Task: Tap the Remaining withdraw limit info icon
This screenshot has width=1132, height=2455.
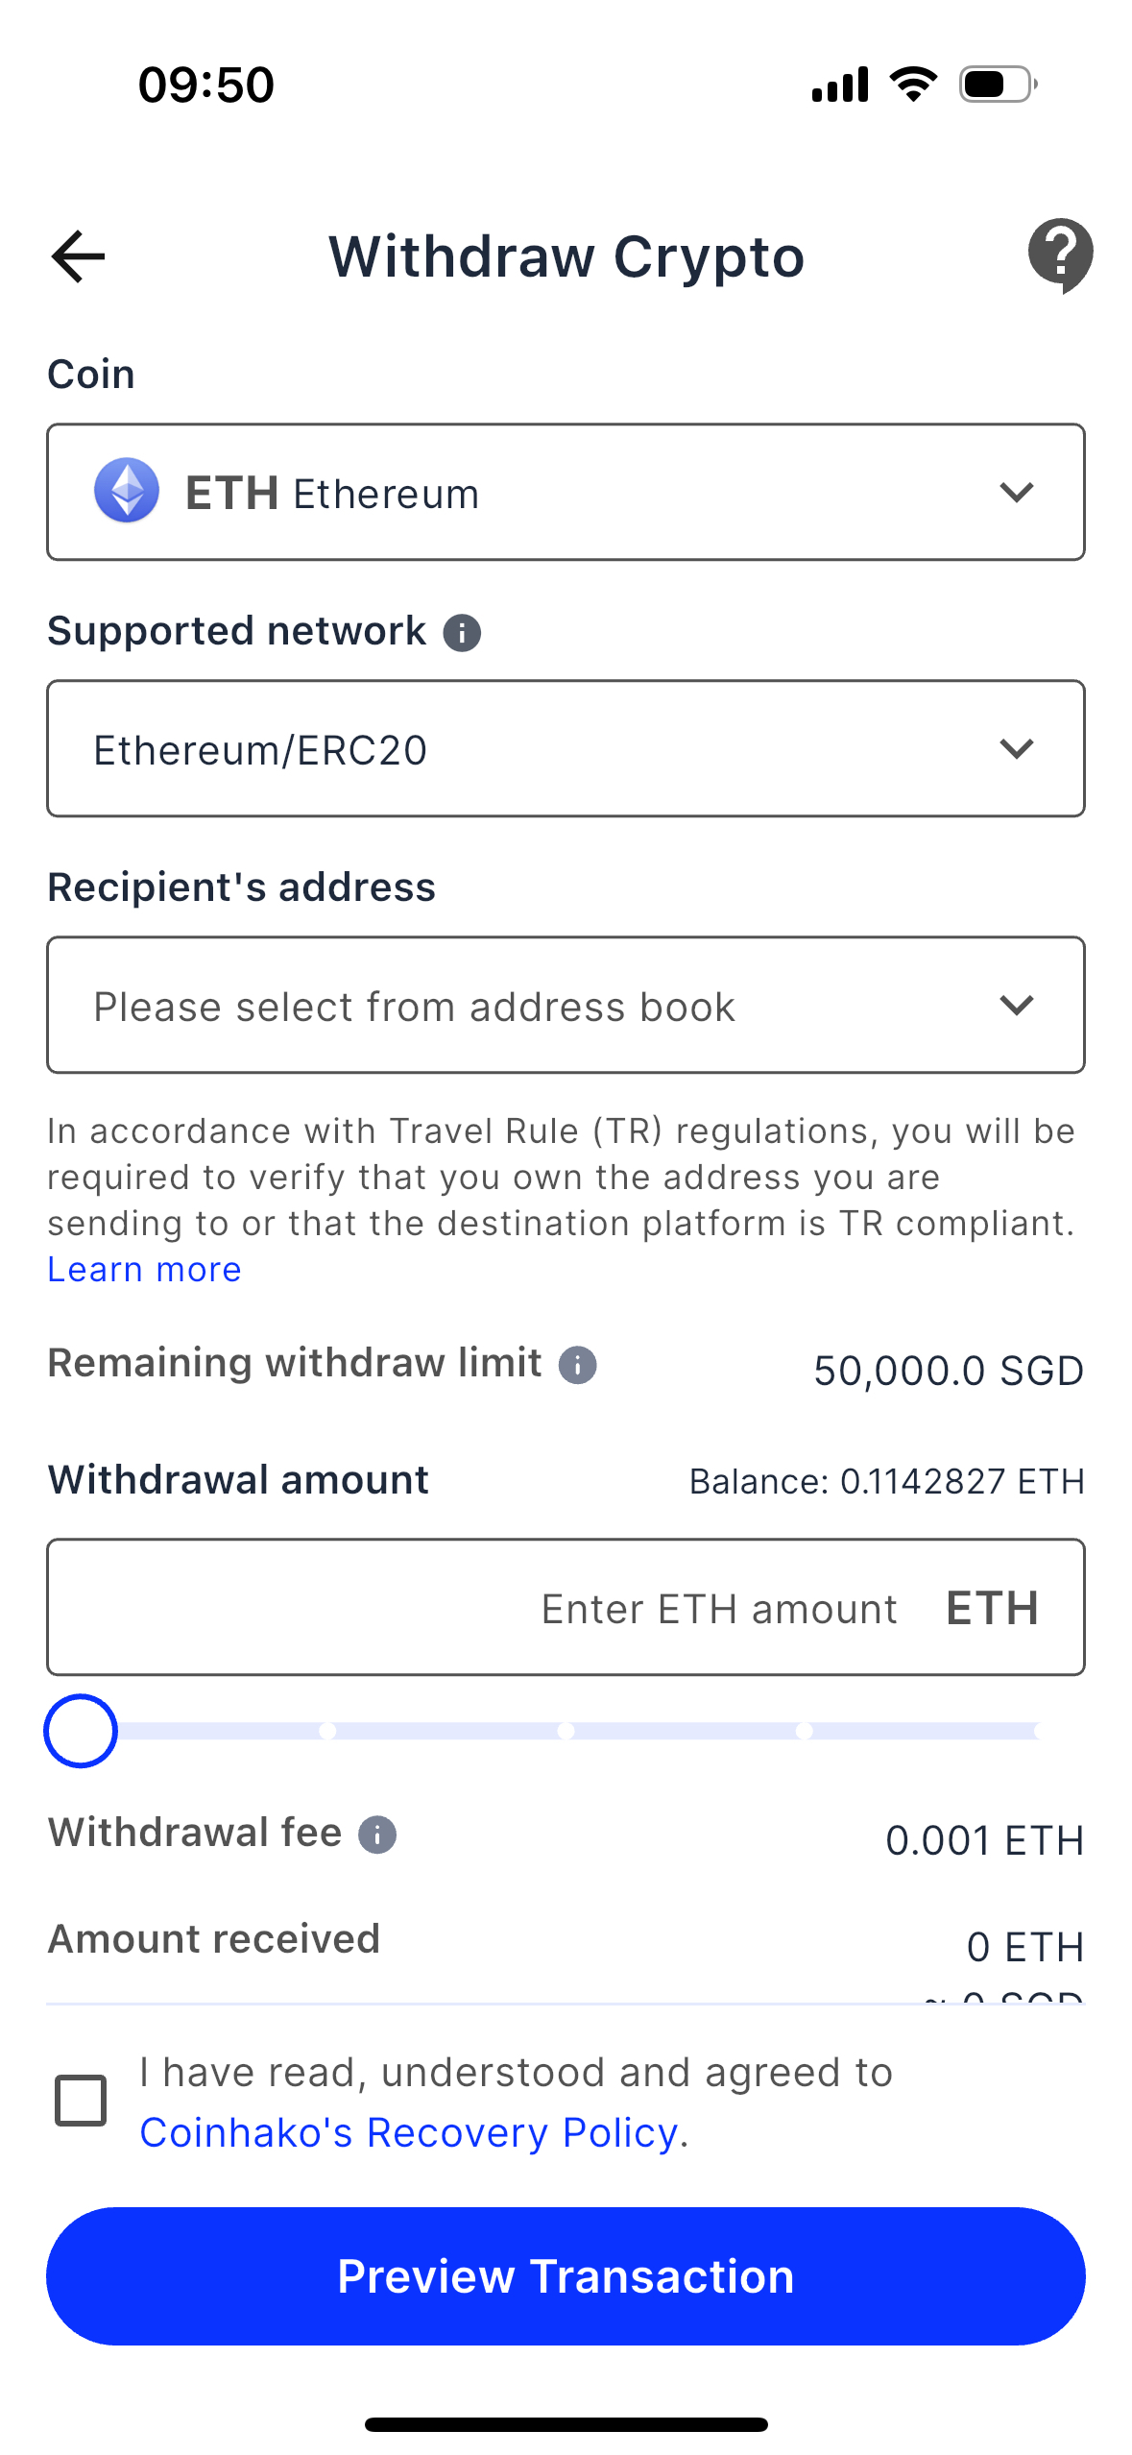Action: point(578,1364)
